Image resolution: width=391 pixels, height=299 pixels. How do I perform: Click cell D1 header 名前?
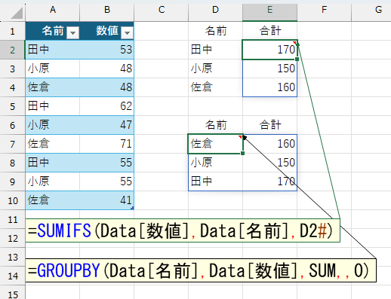point(215,31)
